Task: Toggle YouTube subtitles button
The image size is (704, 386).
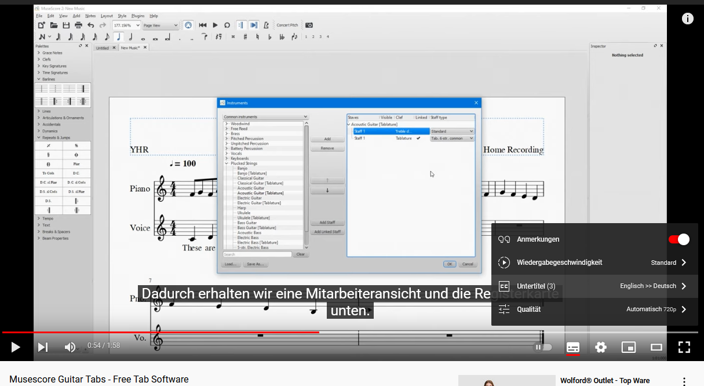Action: pos(573,347)
